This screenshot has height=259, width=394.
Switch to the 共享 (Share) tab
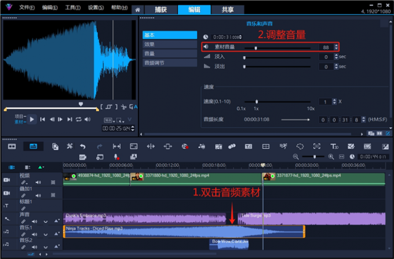[x=220, y=10]
